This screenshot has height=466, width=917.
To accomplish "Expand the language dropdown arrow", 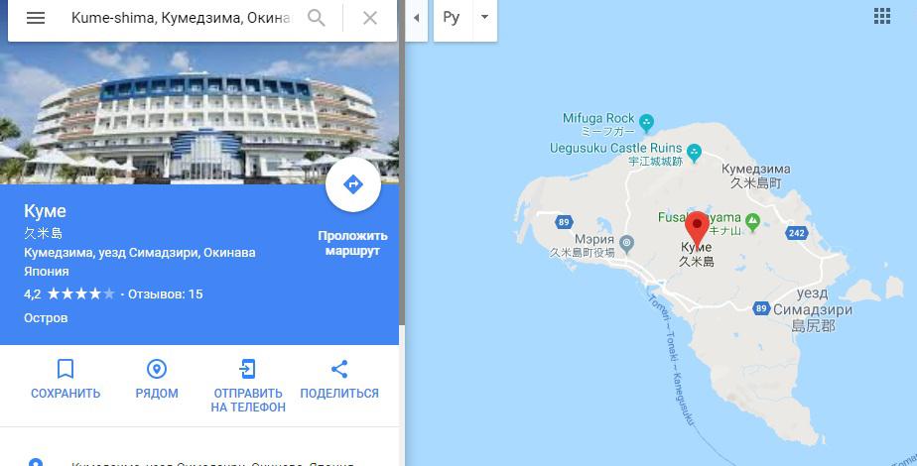I will pos(485,18).
